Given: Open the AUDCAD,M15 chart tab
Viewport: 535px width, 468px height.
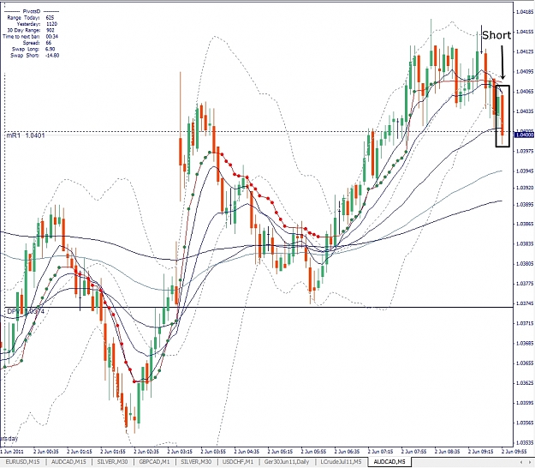Looking at the screenshot, I should coord(68,462).
